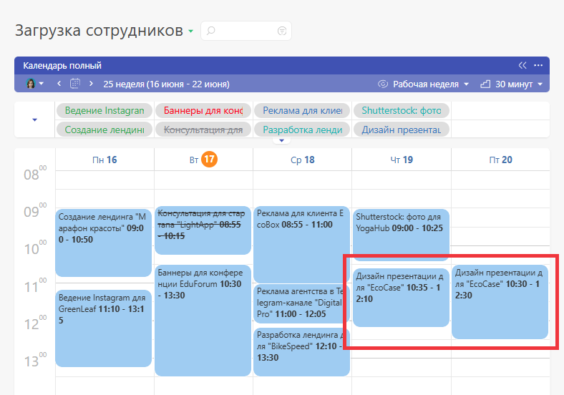Open the Дизайн презентации all-day chip
Image resolution: width=564 pixels, height=395 pixels.
point(402,130)
